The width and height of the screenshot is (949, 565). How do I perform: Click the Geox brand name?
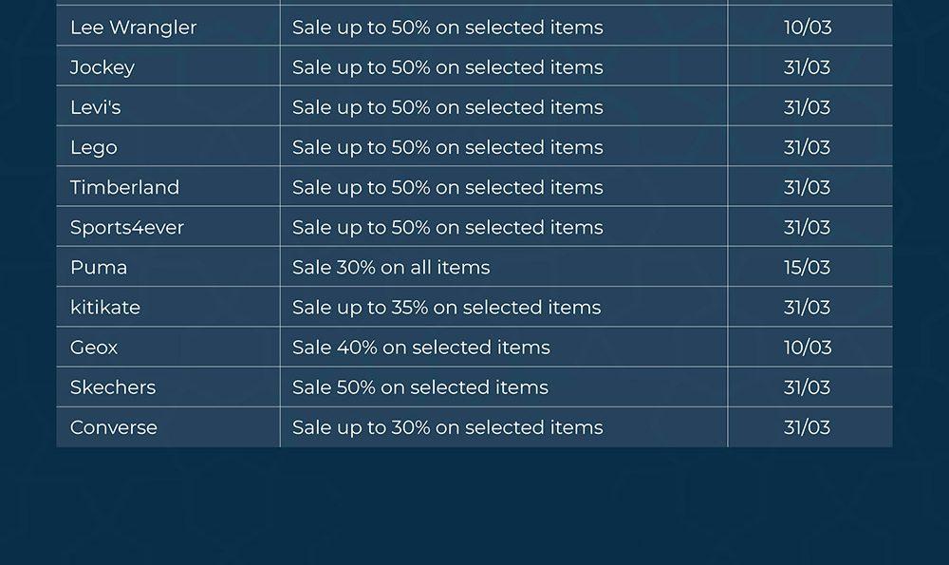pyautogui.click(x=94, y=347)
